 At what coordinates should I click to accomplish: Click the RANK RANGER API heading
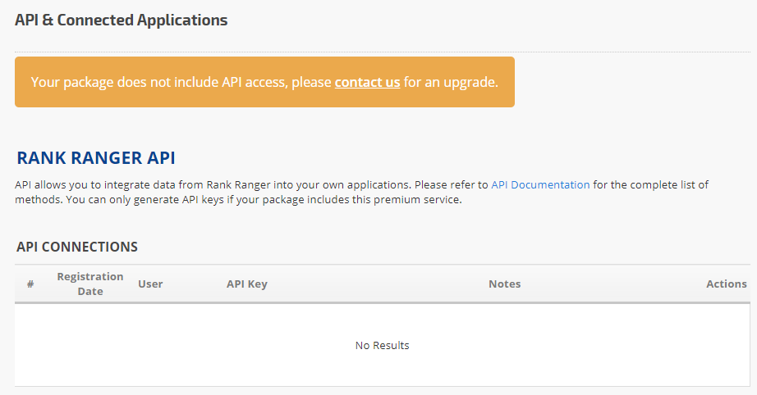point(96,158)
